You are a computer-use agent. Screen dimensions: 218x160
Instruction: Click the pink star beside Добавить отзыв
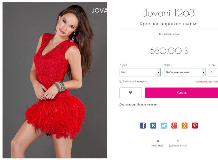click(x=160, y=34)
